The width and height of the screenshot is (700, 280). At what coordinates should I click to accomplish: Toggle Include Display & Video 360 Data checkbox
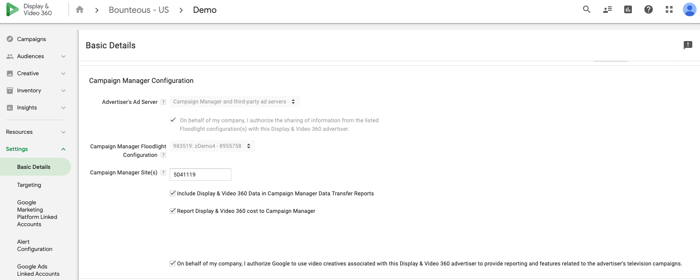point(173,193)
